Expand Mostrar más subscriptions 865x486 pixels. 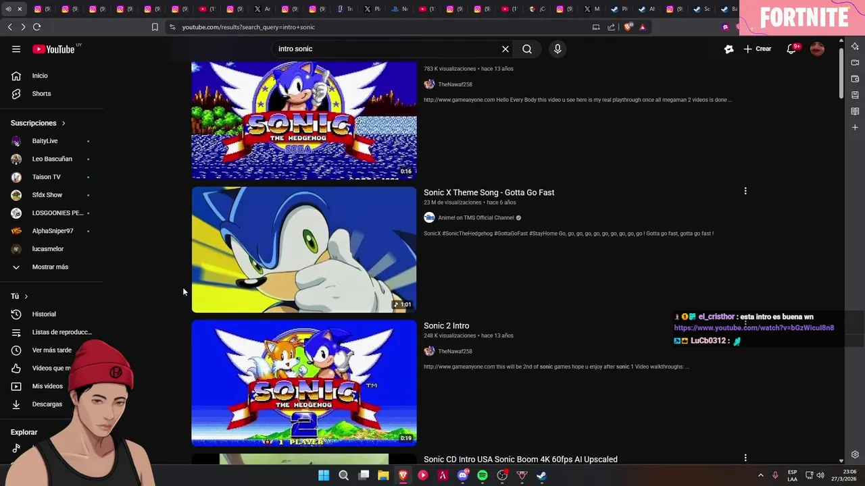[x=51, y=267]
